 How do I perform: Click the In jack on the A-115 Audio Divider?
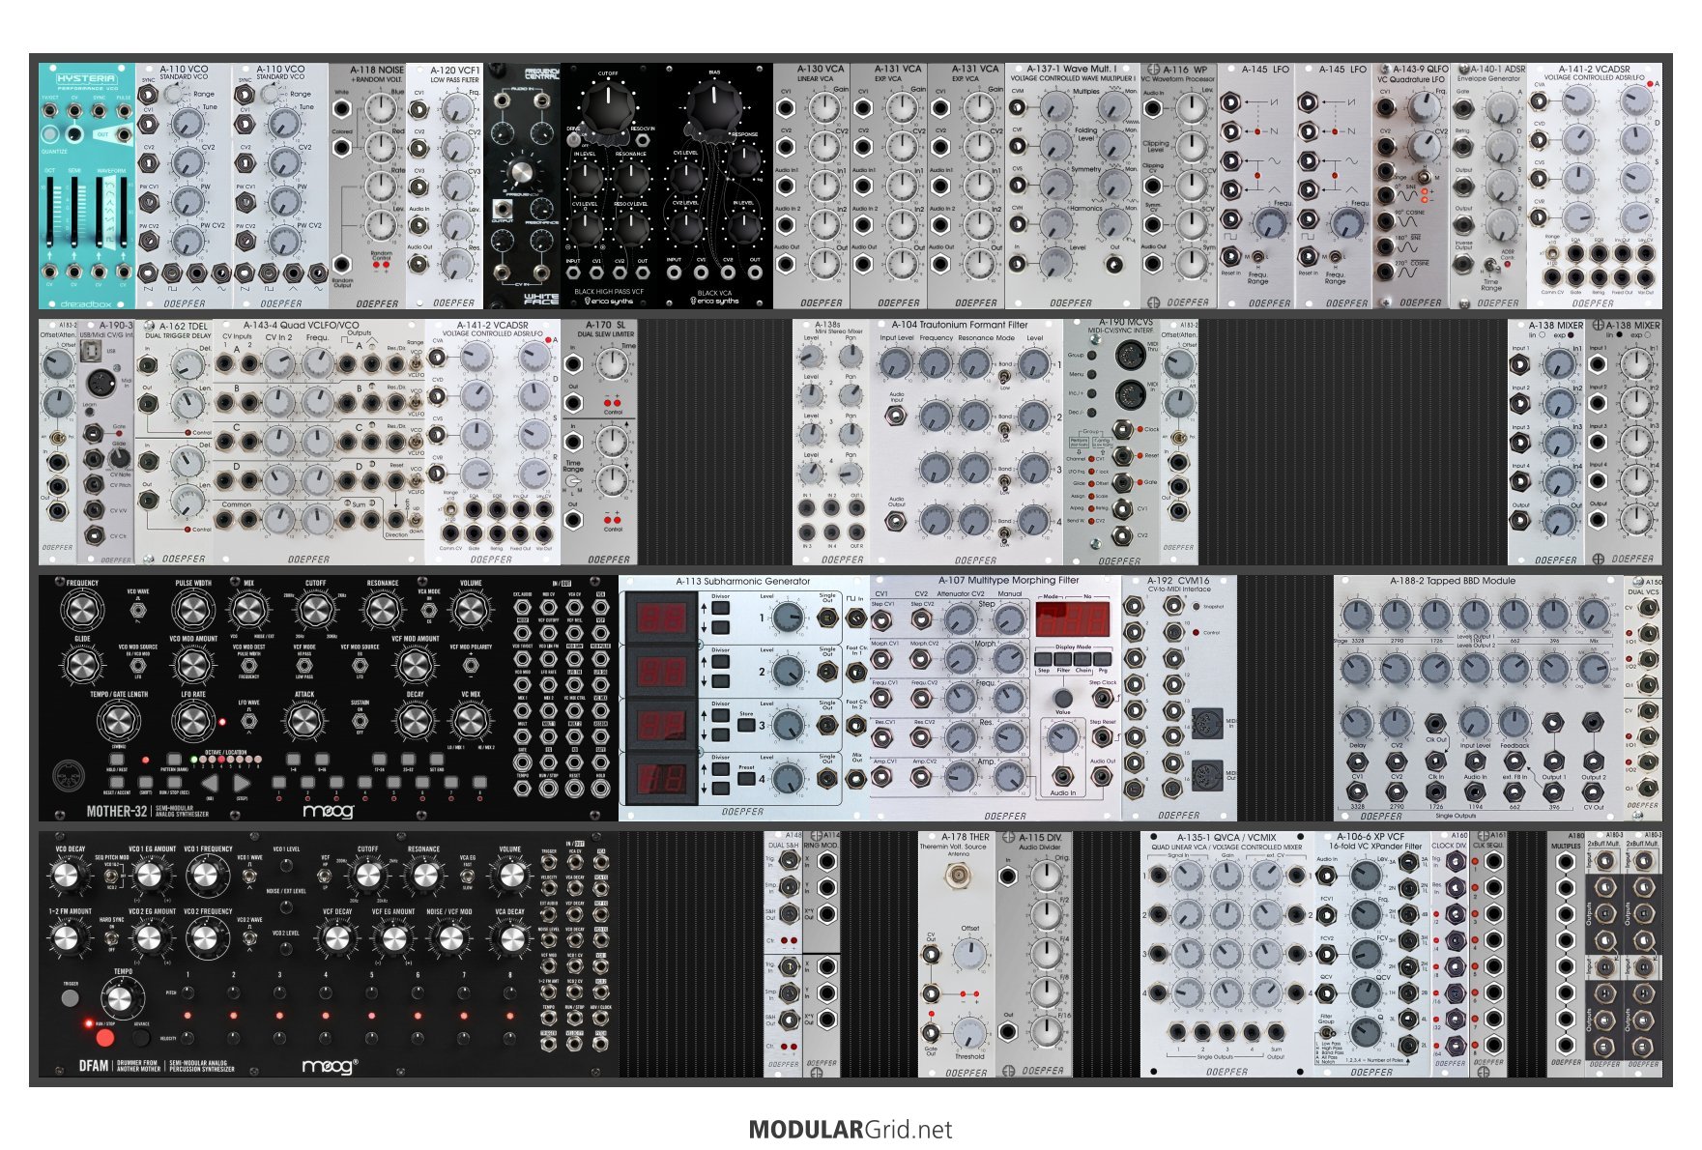[x=1007, y=877]
